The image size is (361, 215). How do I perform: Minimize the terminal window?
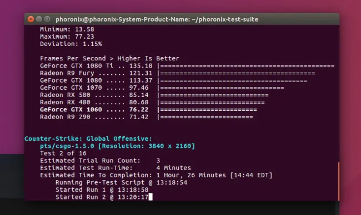click(x=39, y=19)
